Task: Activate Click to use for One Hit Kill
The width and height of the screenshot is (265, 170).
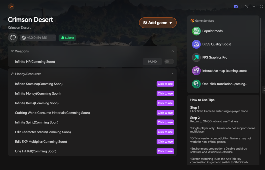Action: pos(165,151)
